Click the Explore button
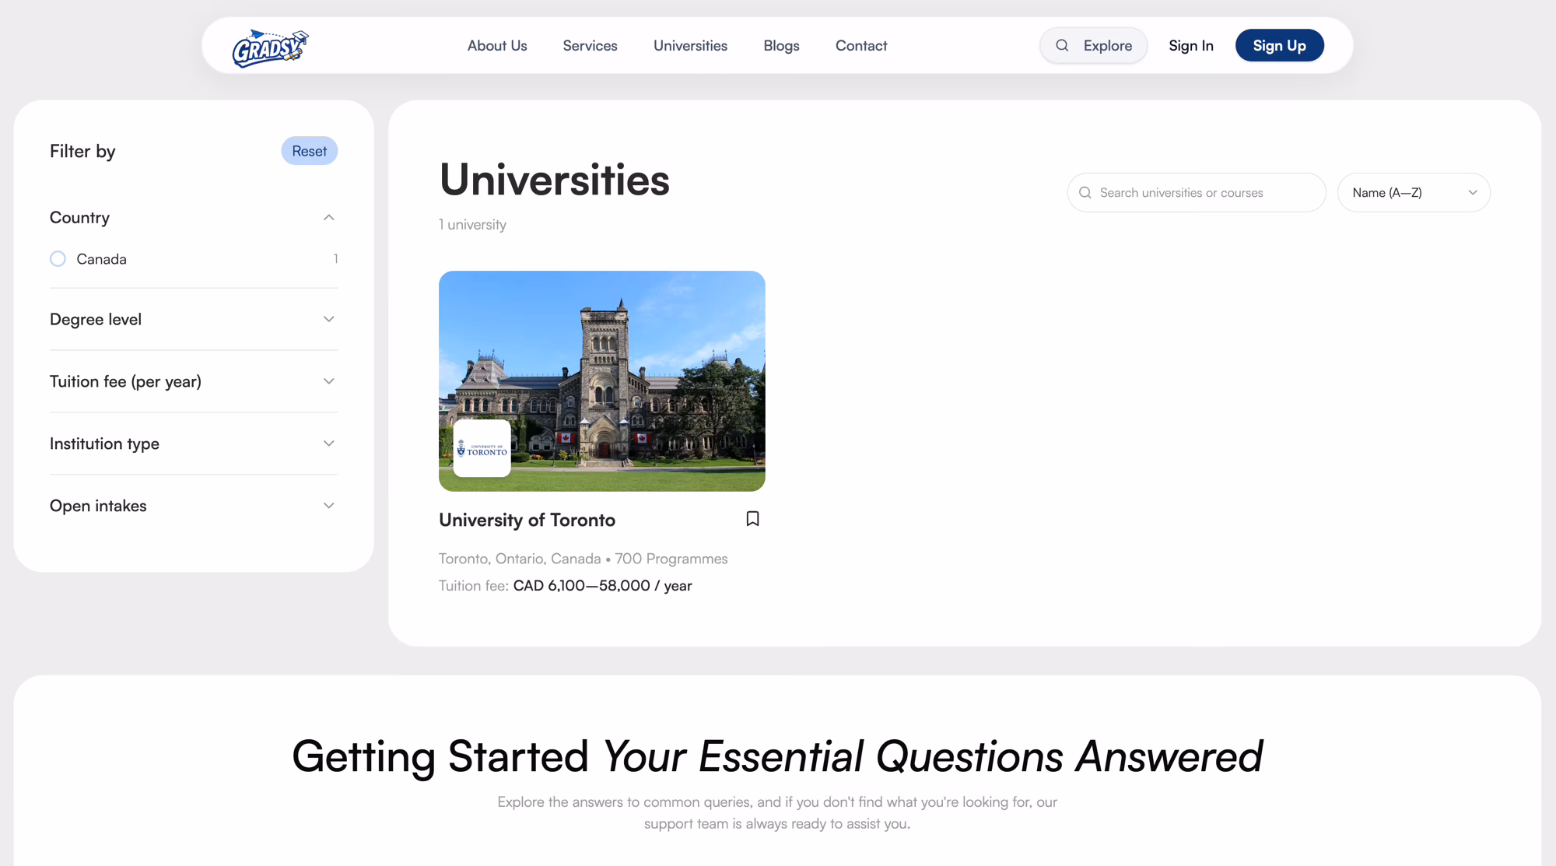 pyautogui.click(x=1093, y=46)
